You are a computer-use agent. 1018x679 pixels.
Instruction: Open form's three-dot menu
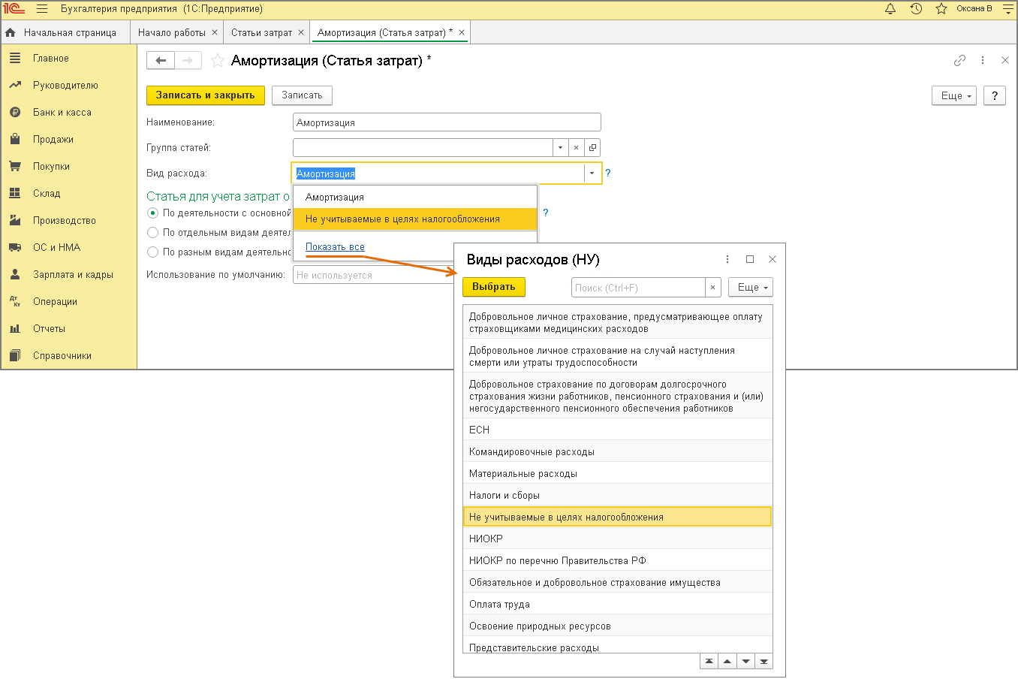click(x=983, y=60)
